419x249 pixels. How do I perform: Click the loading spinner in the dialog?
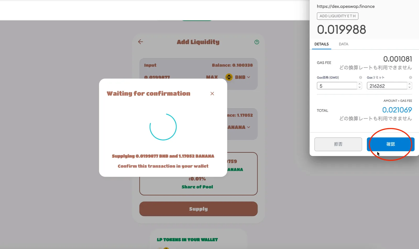[x=163, y=127]
